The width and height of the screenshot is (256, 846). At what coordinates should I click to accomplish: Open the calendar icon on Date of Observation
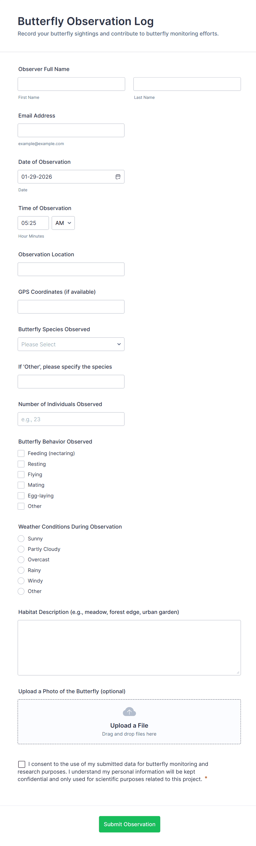tap(118, 176)
